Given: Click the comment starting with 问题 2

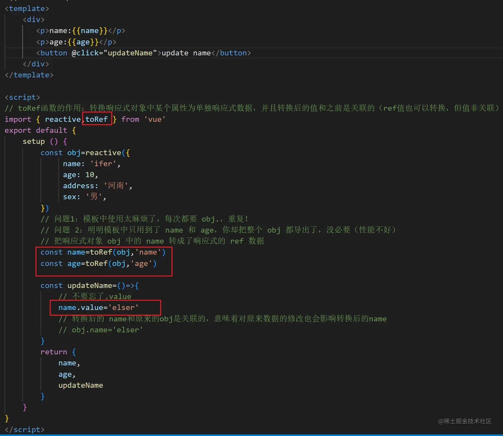Looking at the screenshot, I should click(218, 230).
